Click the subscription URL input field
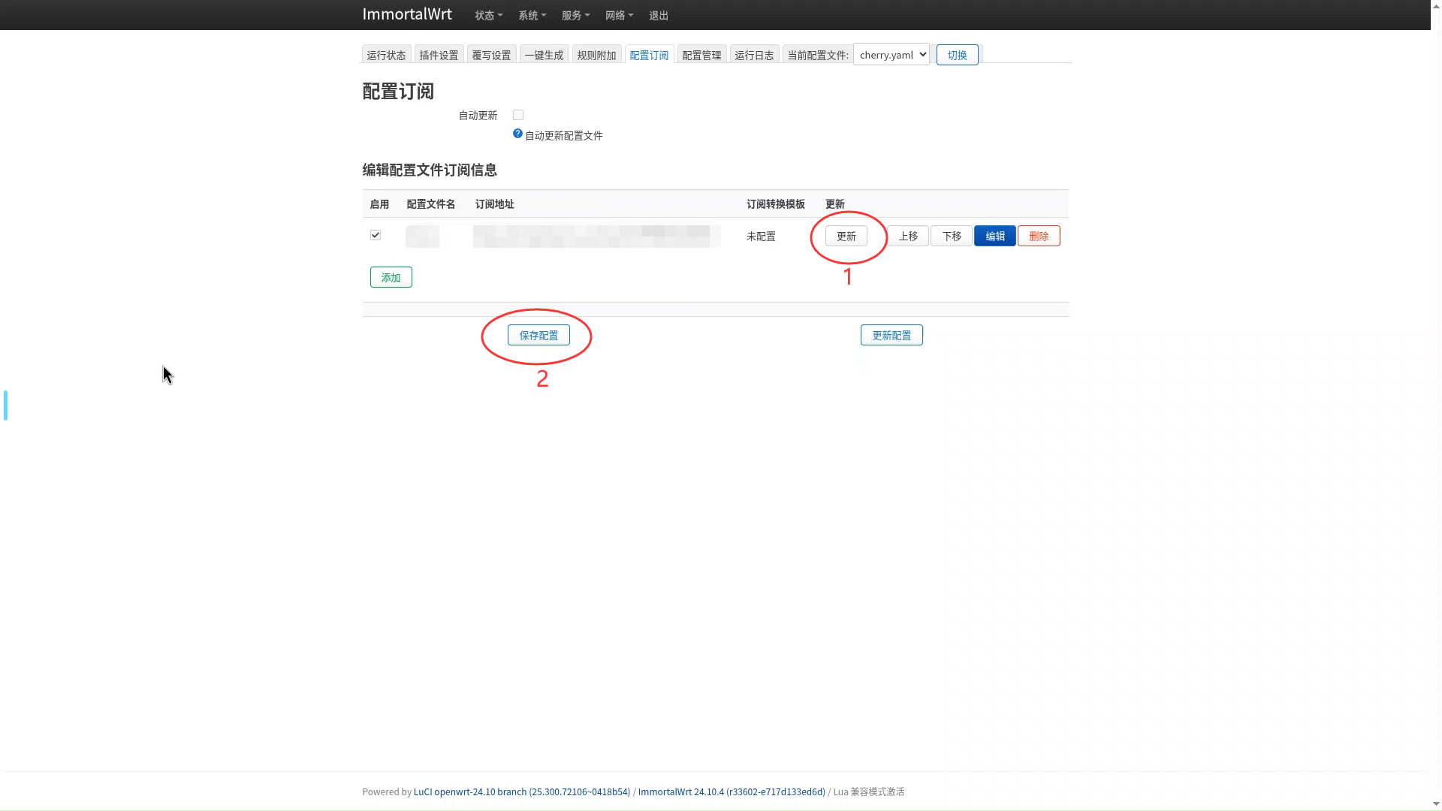 coord(596,235)
